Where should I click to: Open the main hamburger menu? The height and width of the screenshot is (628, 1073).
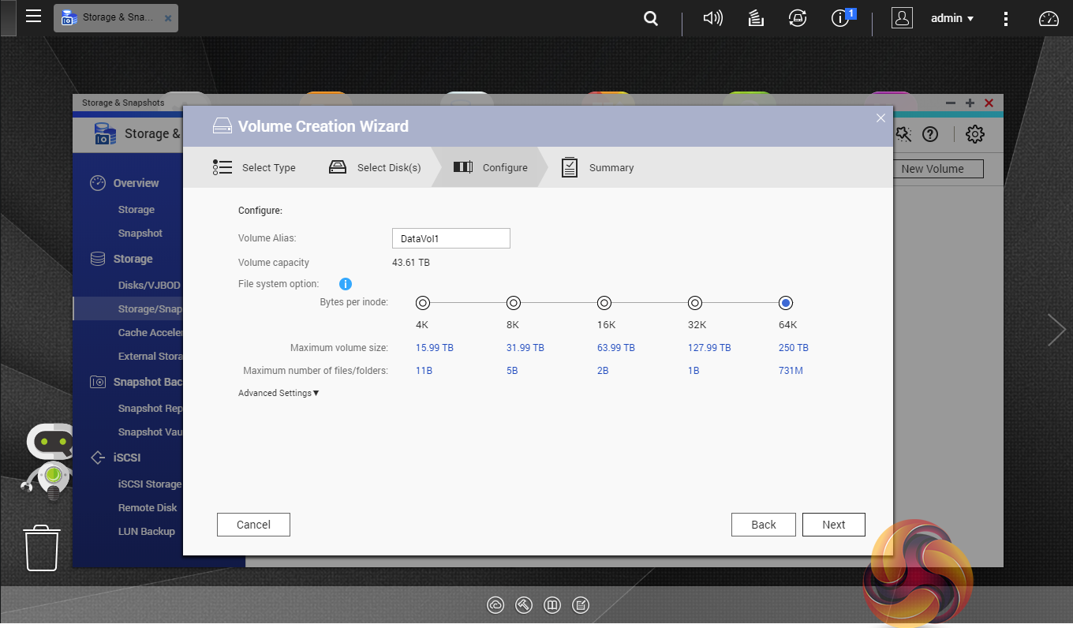tap(33, 17)
